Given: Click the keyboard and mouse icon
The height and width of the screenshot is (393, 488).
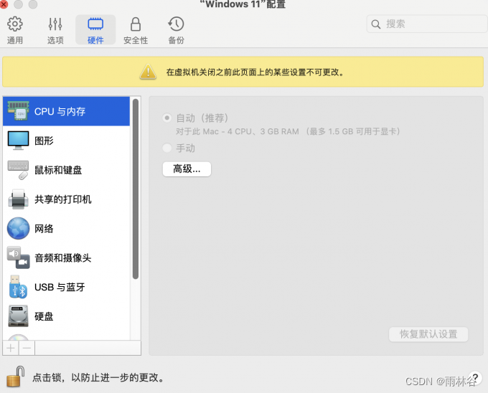Looking at the screenshot, I should 18,170.
